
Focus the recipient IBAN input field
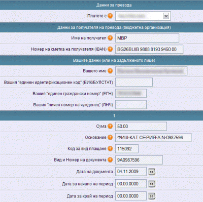pos(149,49)
